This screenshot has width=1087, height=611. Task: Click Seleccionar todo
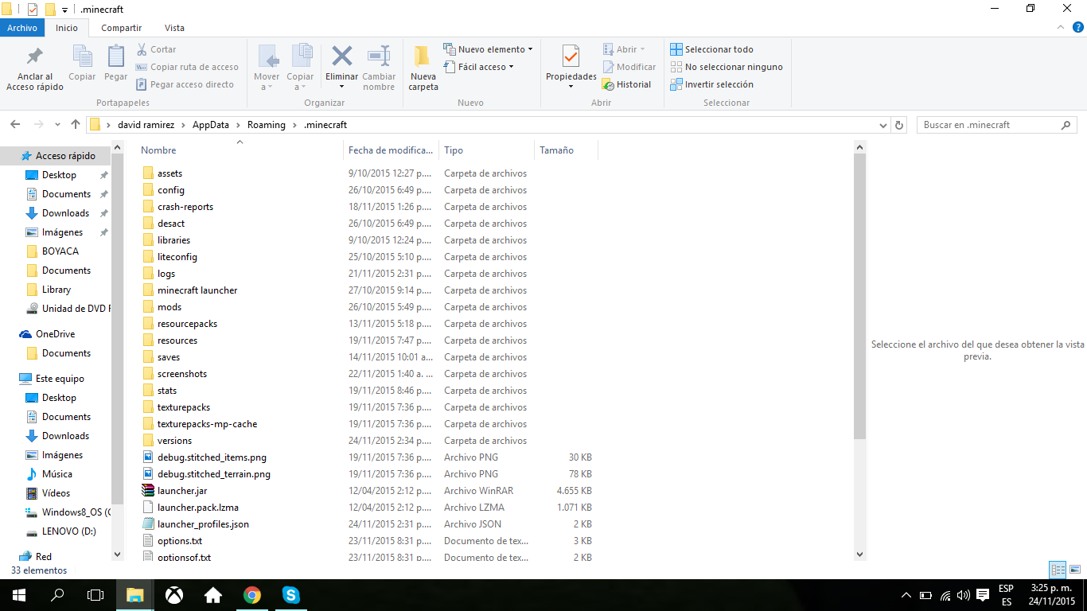pyautogui.click(x=711, y=49)
